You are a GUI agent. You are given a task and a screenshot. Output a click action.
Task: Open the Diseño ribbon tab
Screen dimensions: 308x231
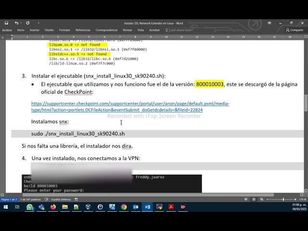[49, 30]
